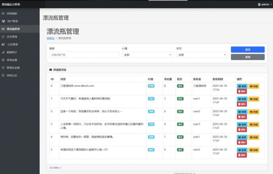
Task: Expand the 状态 status dropdown
Action: click(202, 55)
